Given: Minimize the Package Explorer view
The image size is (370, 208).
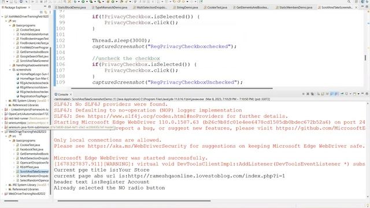Looking at the screenshot, I should point(45,7).
